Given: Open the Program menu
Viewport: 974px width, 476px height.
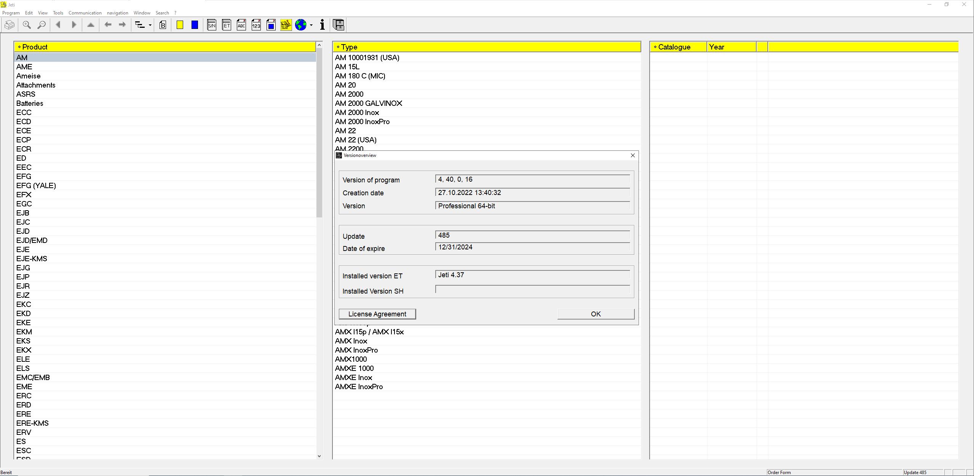Looking at the screenshot, I should [11, 13].
